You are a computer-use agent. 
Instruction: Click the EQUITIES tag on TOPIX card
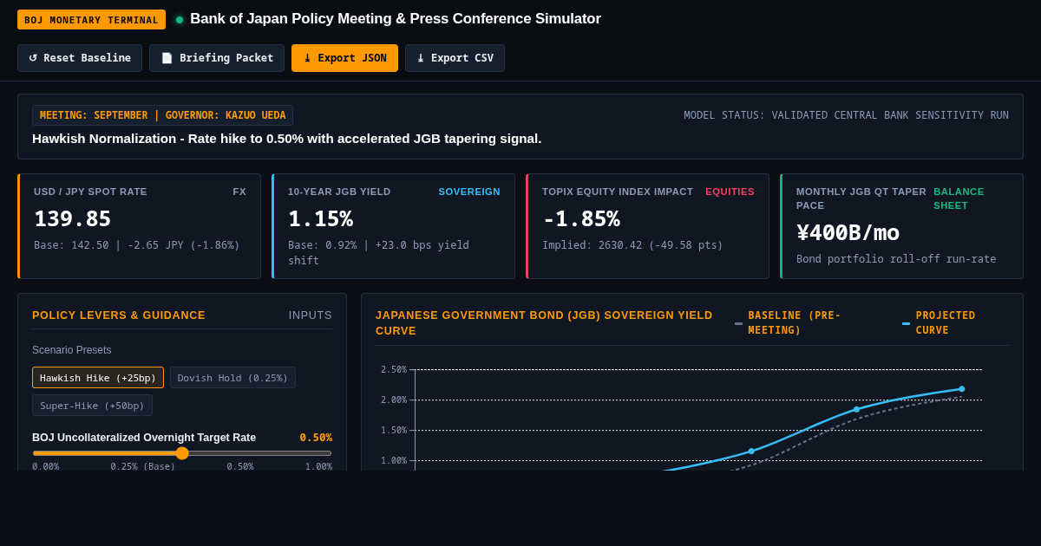click(x=730, y=192)
